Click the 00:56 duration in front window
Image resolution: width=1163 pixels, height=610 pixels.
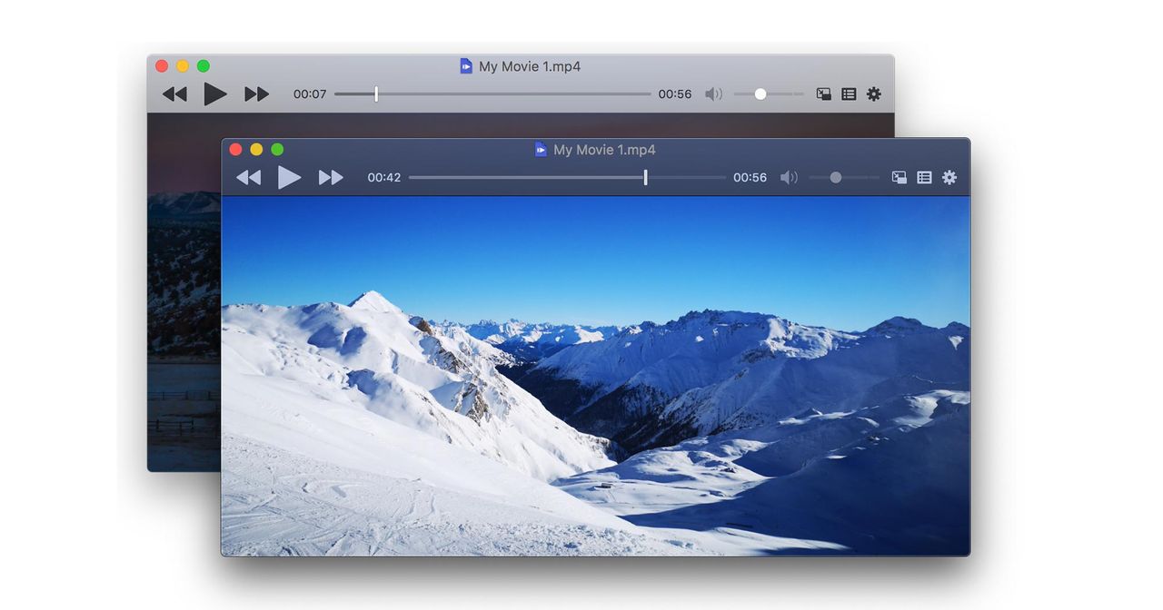[x=750, y=178]
